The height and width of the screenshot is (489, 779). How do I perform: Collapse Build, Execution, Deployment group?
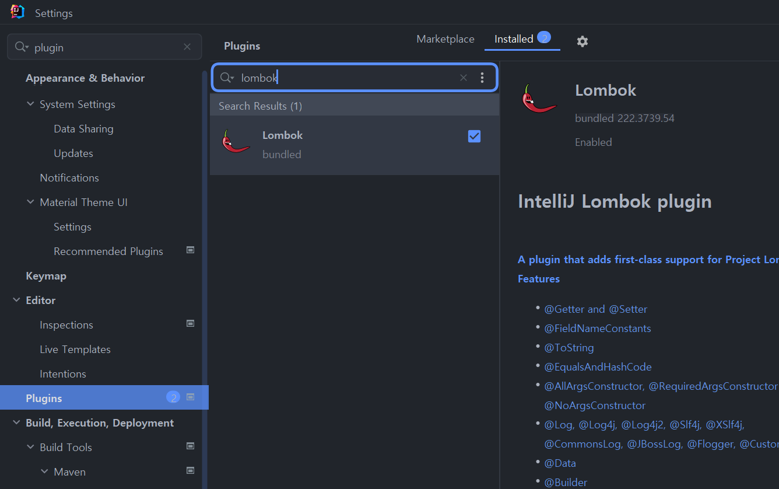16,422
